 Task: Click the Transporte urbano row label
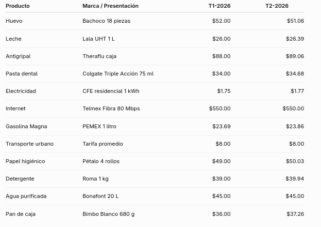click(30, 144)
